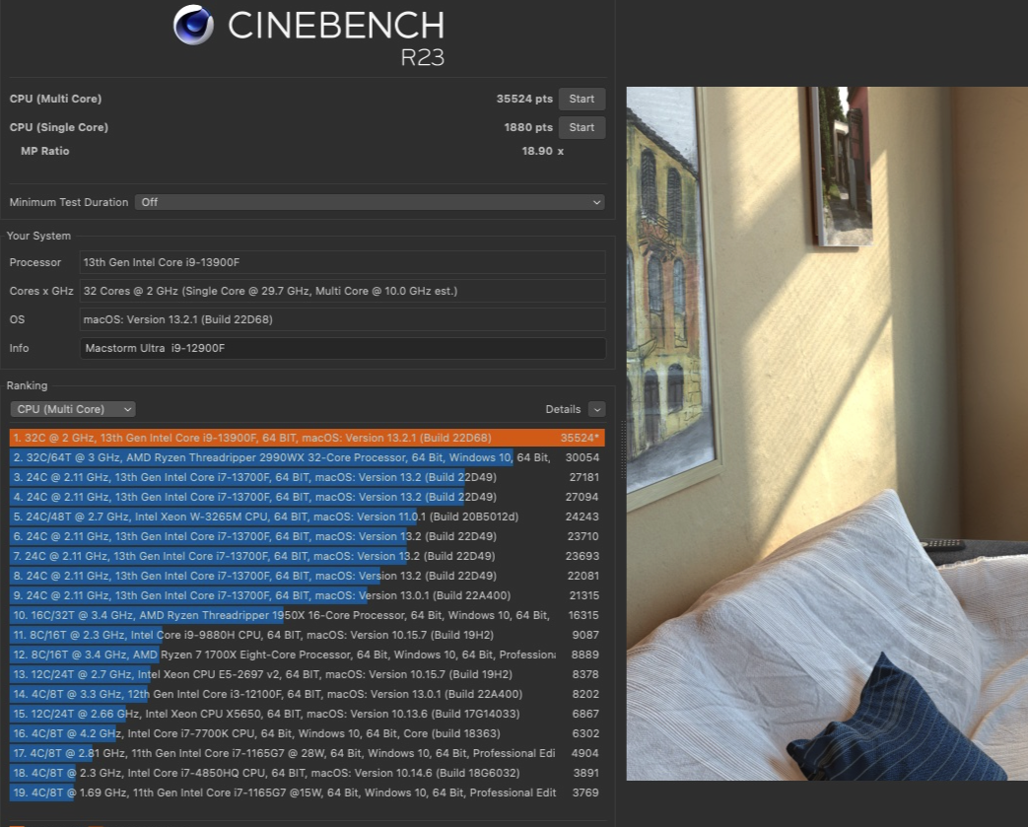Click the Info field with Macstorm Ultra

(x=342, y=348)
